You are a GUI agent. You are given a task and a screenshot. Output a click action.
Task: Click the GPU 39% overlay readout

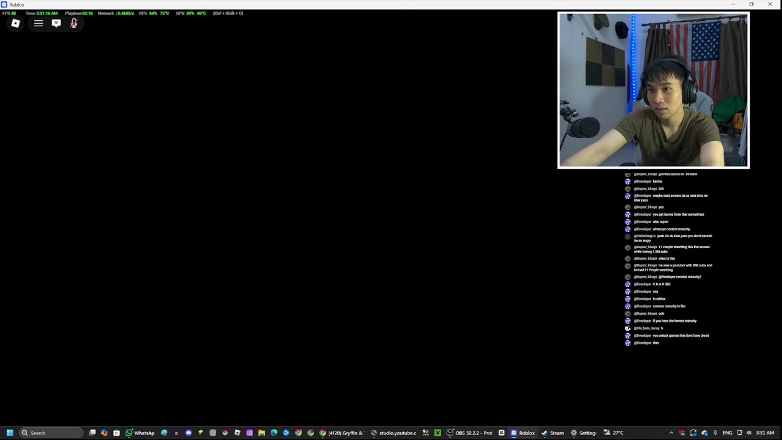tap(191, 13)
